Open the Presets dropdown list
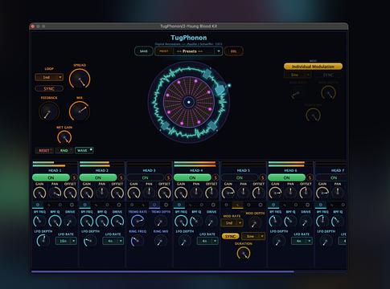 pyautogui.click(x=199, y=51)
